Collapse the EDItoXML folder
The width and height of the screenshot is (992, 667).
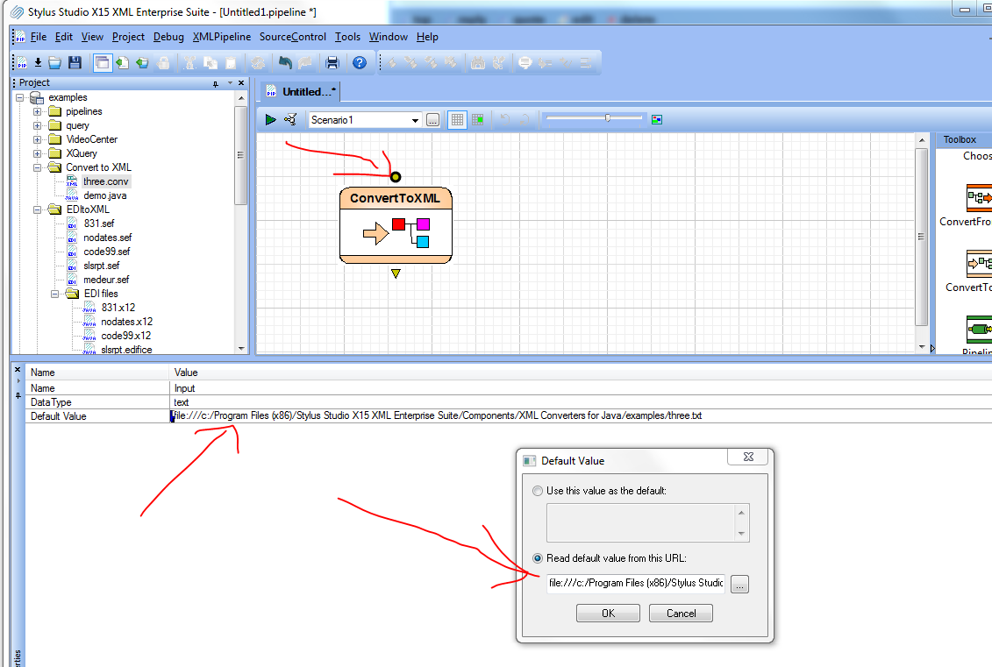(38, 209)
